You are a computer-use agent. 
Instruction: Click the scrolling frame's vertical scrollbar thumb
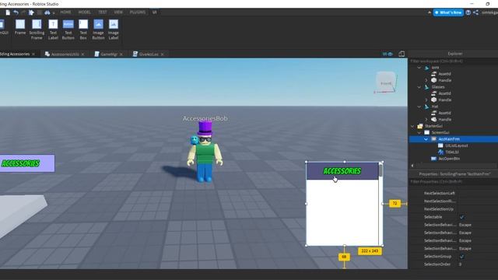(x=381, y=170)
